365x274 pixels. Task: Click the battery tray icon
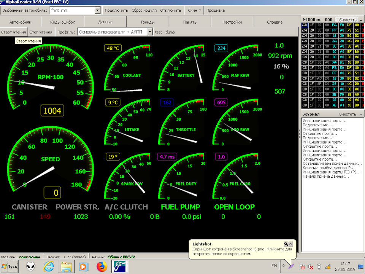click(319, 266)
